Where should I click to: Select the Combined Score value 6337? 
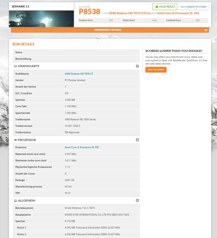coord(198,20)
